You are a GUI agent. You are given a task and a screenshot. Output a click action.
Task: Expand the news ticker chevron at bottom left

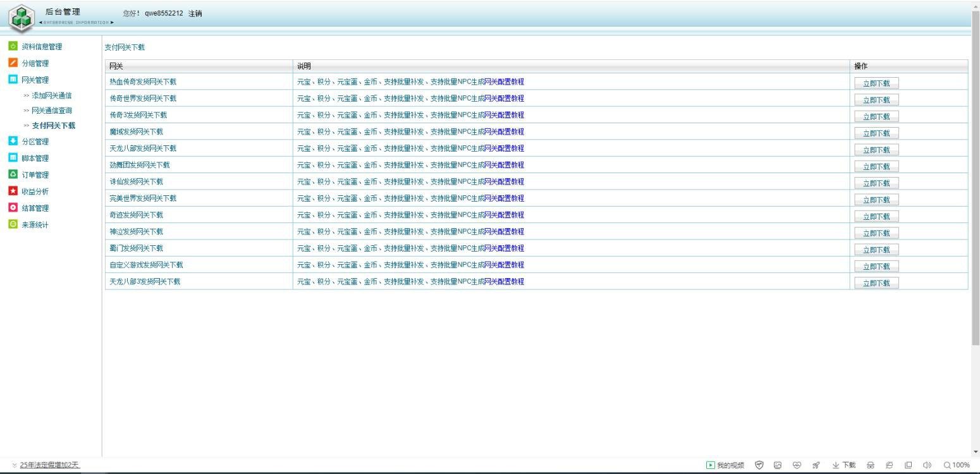pyautogui.click(x=15, y=466)
